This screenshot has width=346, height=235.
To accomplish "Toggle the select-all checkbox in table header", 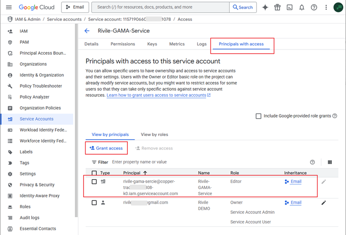I will 94,173.
